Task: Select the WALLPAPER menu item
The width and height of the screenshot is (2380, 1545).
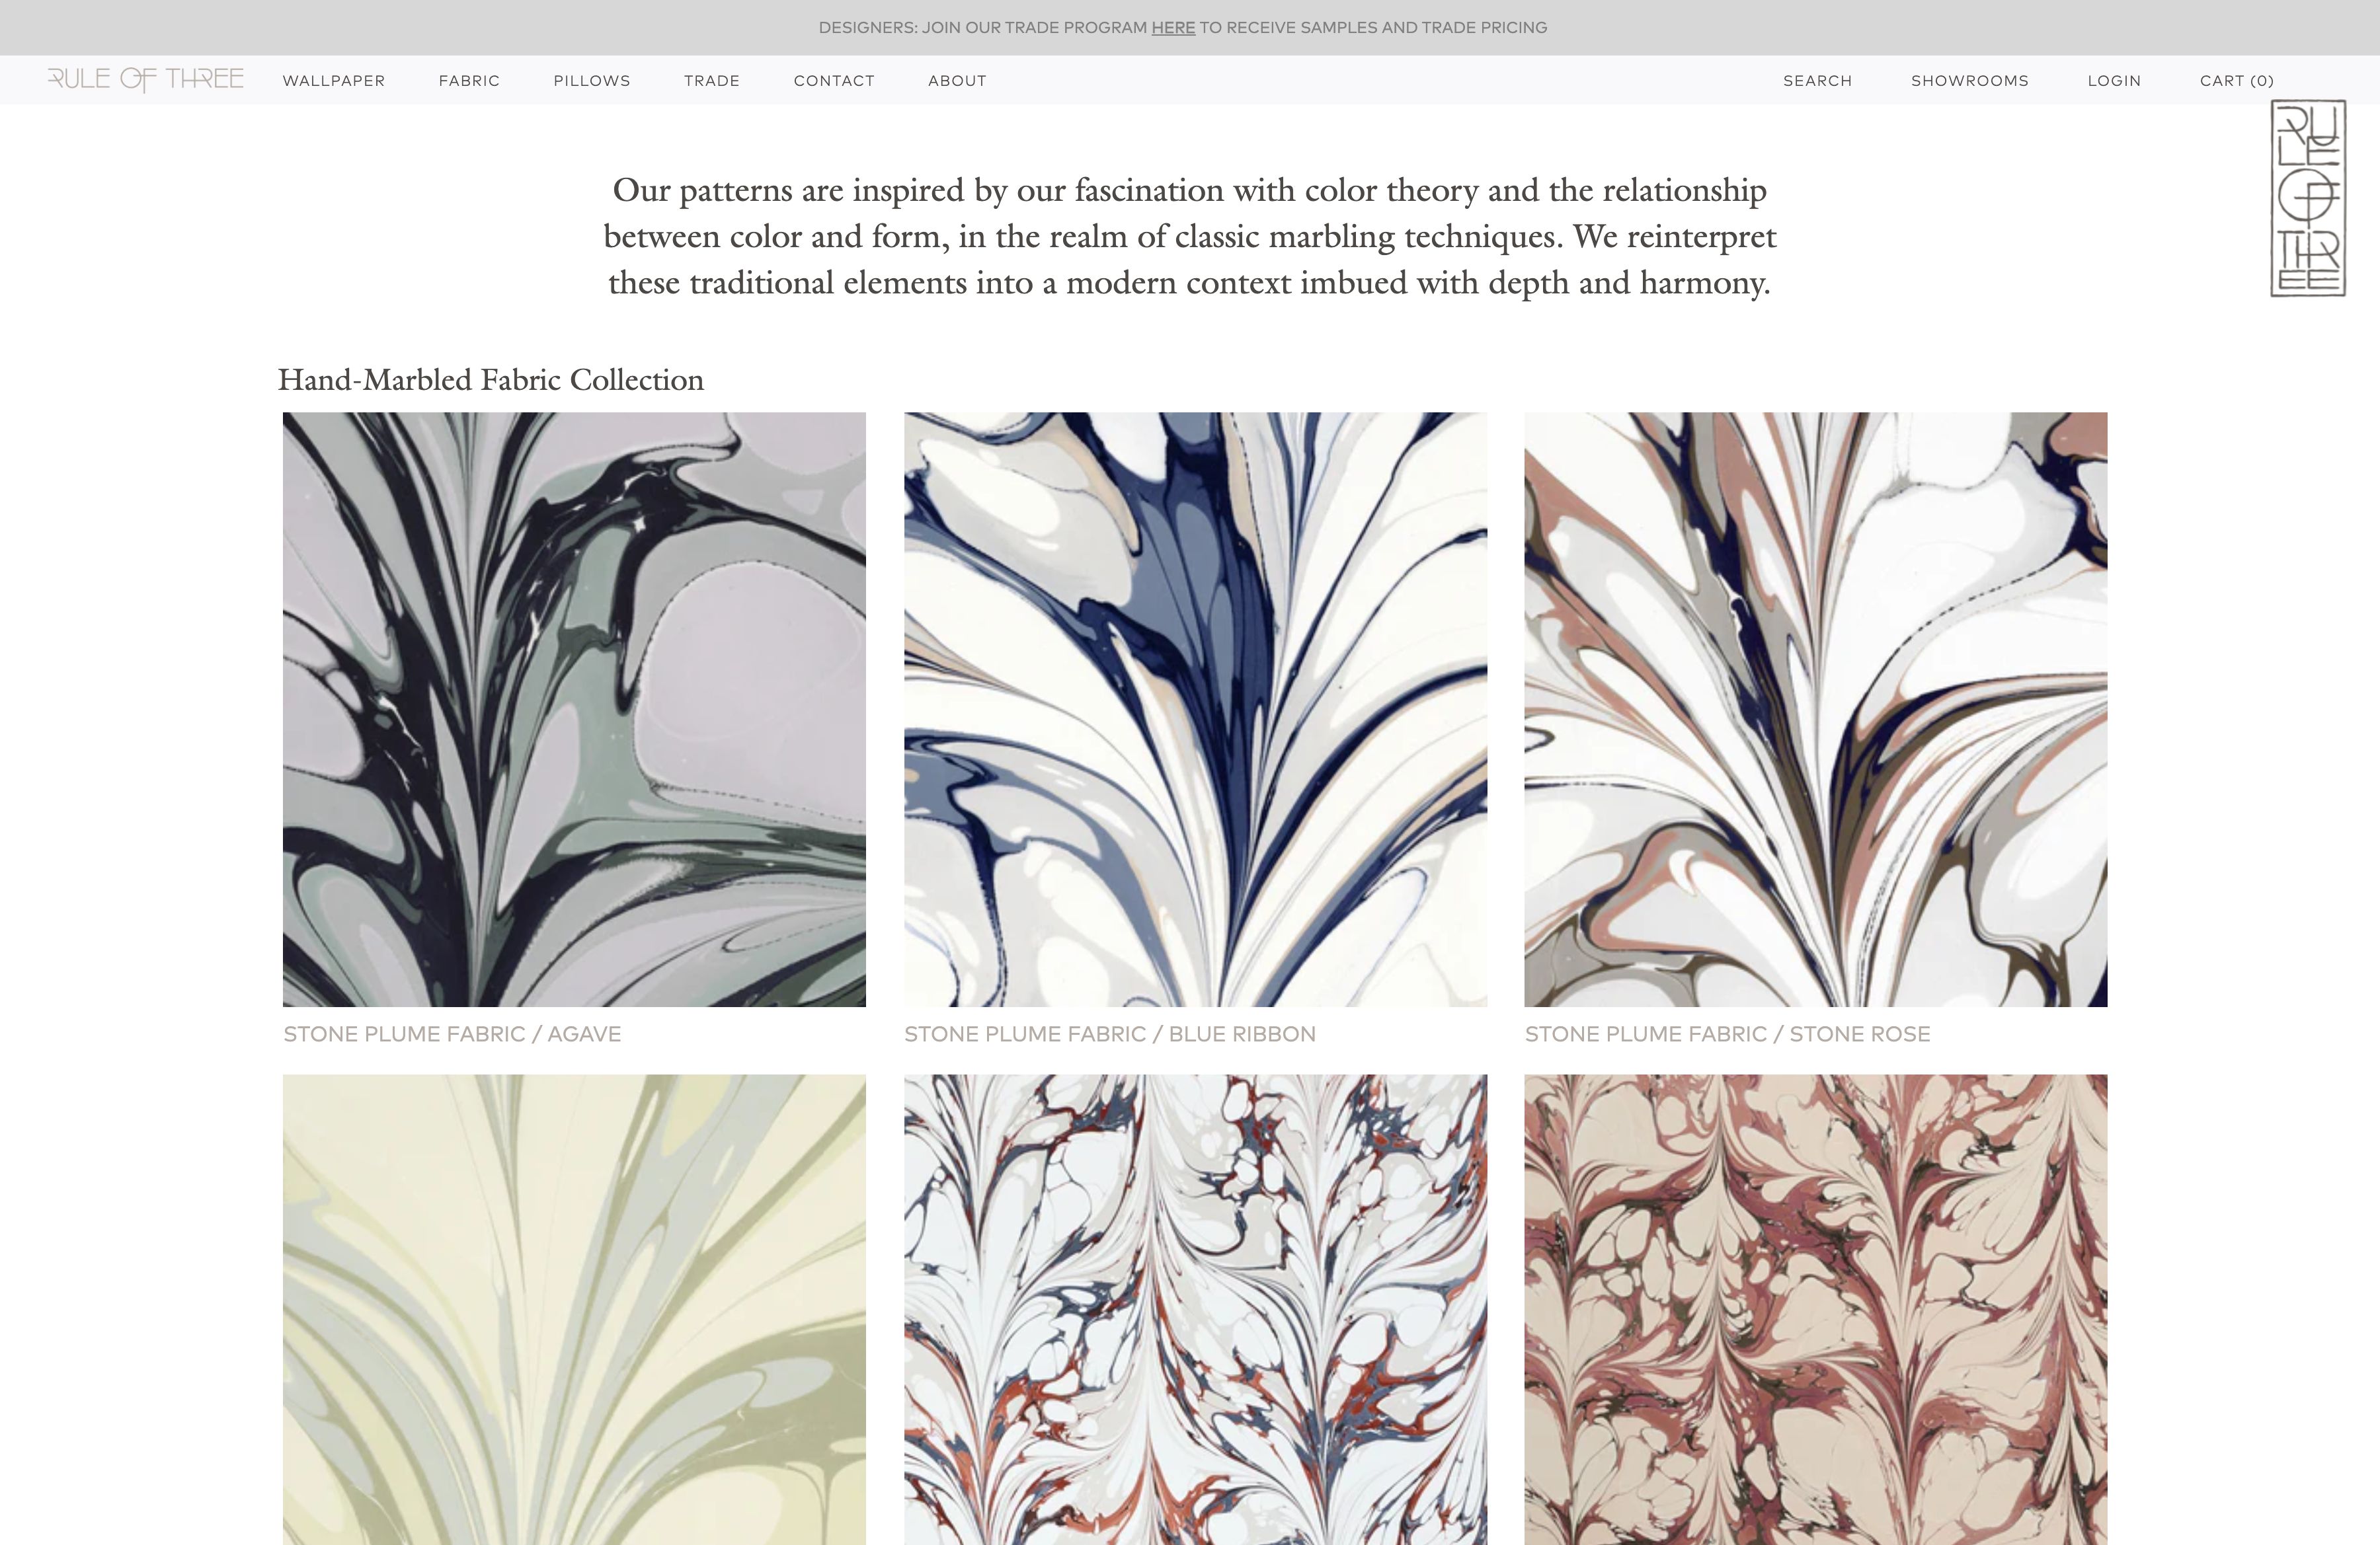Action: pyautogui.click(x=334, y=80)
